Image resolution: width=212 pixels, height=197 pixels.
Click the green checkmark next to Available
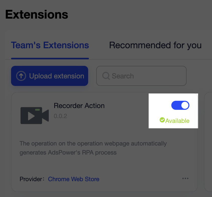[162, 120]
